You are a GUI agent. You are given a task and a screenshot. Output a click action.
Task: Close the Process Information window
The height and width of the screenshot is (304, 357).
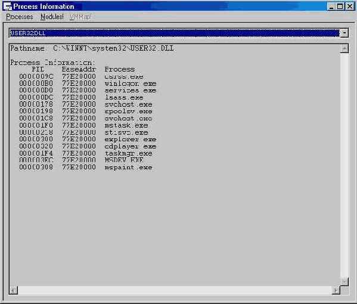tap(349, 7)
